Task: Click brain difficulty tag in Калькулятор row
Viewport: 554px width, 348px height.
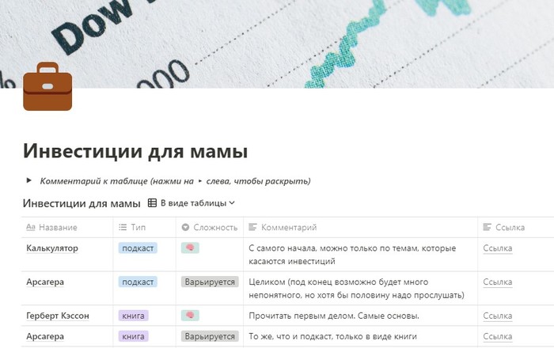Action: [190, 248]
